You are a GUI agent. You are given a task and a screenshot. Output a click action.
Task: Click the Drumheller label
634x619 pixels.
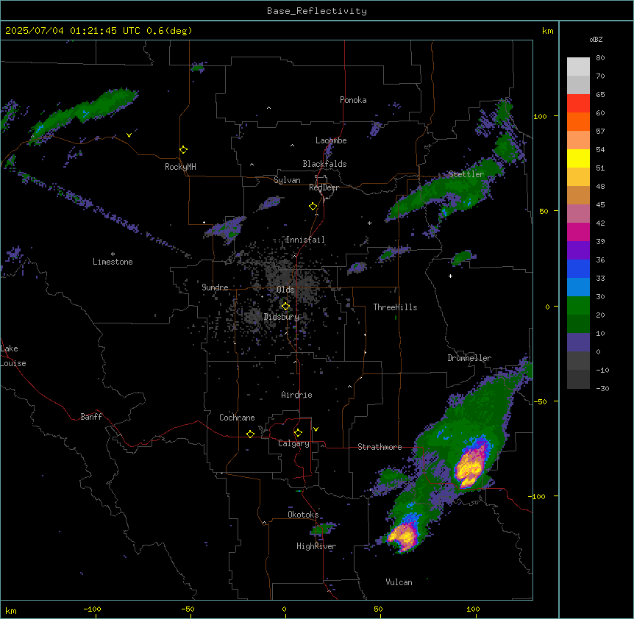[469, 358]
